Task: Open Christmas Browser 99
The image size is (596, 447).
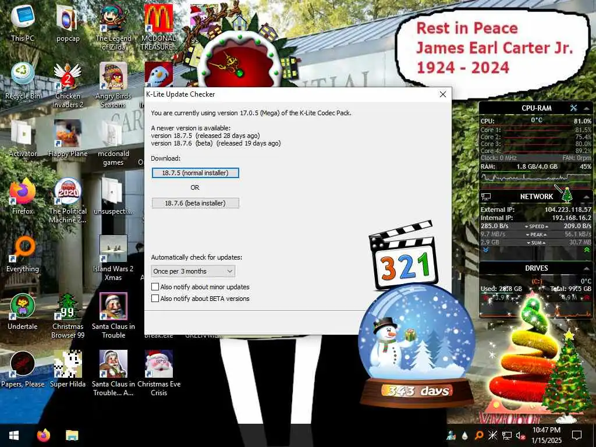Action: coord(68,315)
